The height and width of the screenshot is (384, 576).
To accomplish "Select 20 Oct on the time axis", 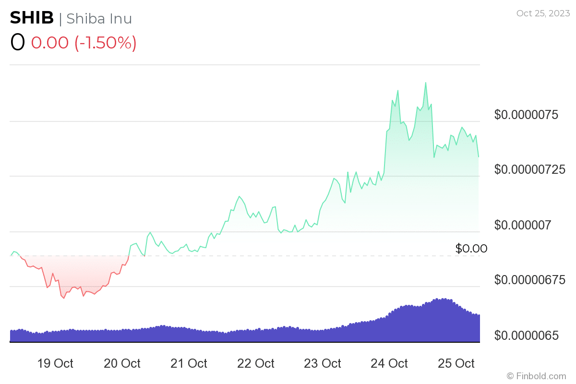I will coord(122,363).
